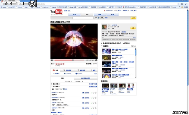
Task: Open the Soul Calibur IV promoted video
Action: tap(122, 86)
